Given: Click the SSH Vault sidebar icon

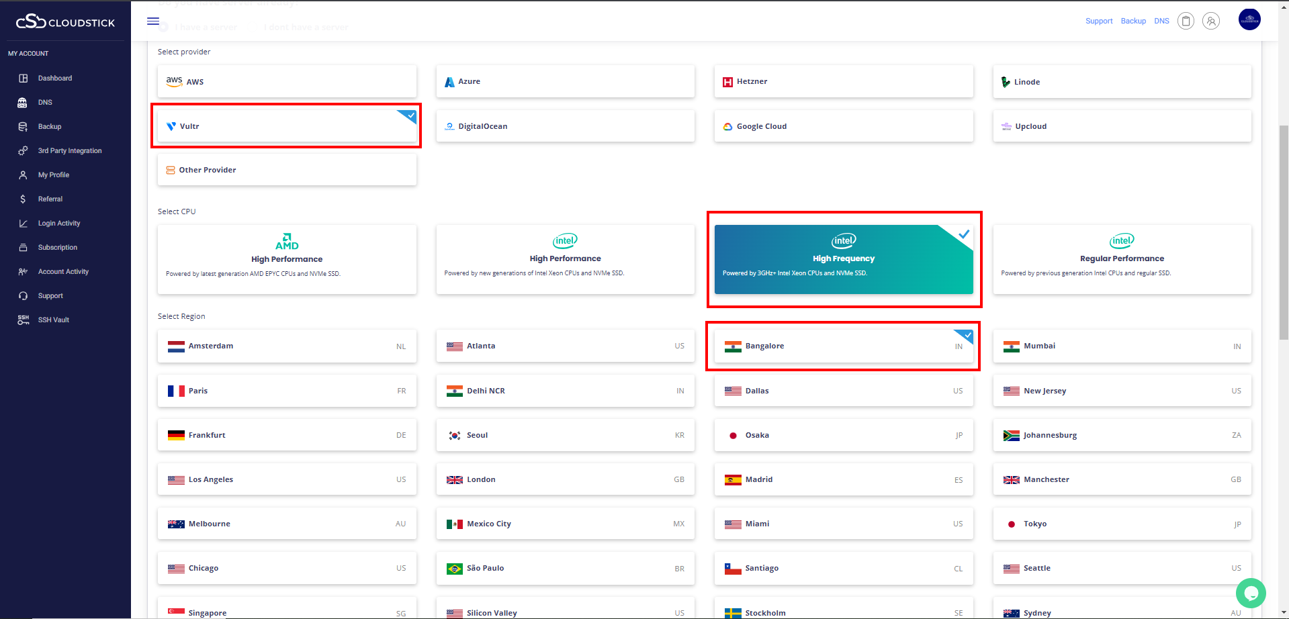Looking at the screenshot, I should point(24,320).
